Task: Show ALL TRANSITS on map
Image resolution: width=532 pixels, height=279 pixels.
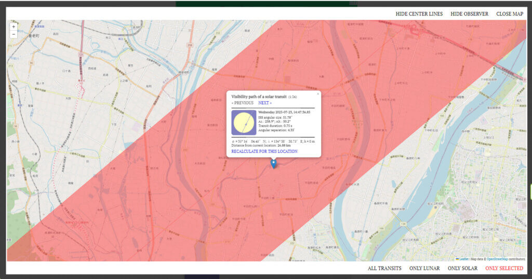Action: tap(384, 268)
